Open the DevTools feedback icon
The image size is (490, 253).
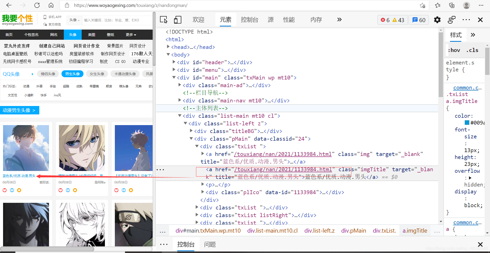click(452, 20)
